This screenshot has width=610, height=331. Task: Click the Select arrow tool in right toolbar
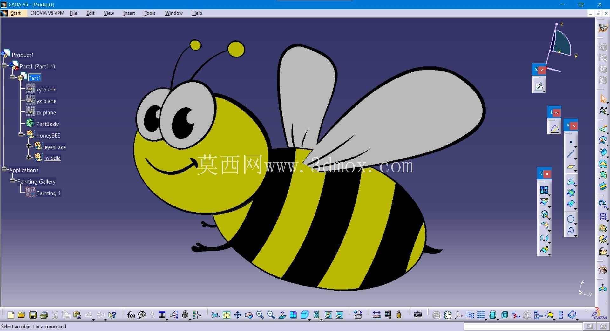point(603,99)
